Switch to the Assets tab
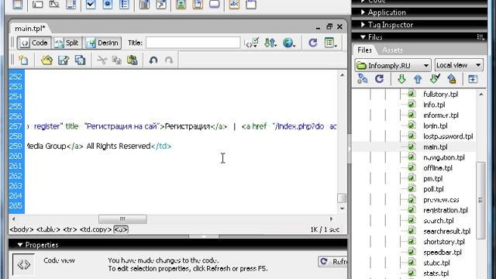This screenshot has height=279, width=496. 392,50
